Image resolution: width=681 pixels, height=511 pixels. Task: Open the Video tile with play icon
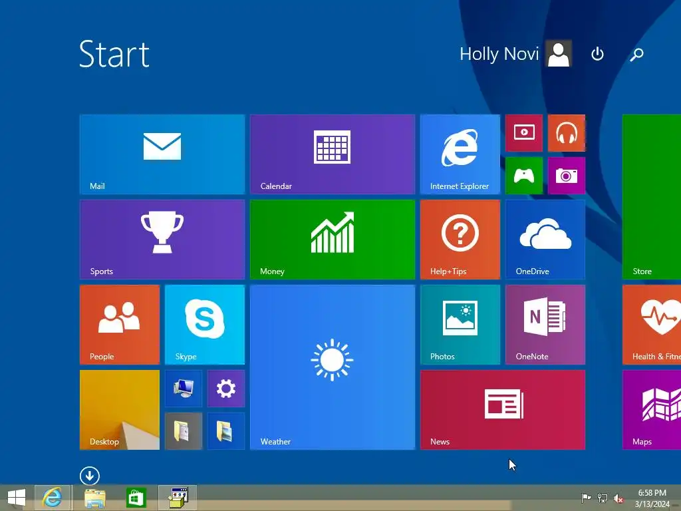(x=524, y=133)
